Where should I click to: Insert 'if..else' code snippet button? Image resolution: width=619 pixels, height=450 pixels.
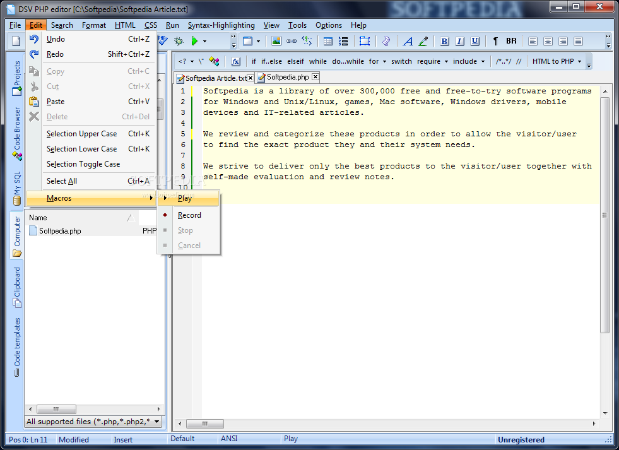tap(271, 61)
